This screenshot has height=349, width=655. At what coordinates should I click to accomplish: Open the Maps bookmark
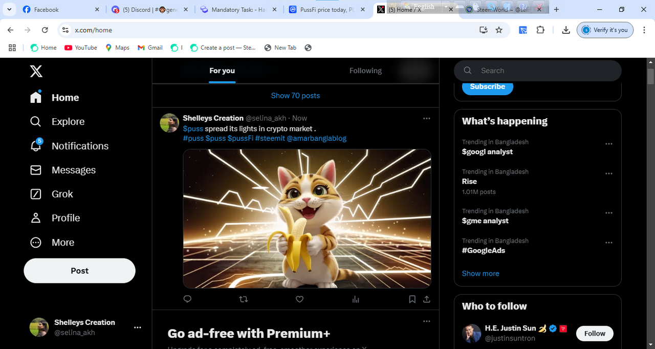pyautogui.click(x=117, y=48)
